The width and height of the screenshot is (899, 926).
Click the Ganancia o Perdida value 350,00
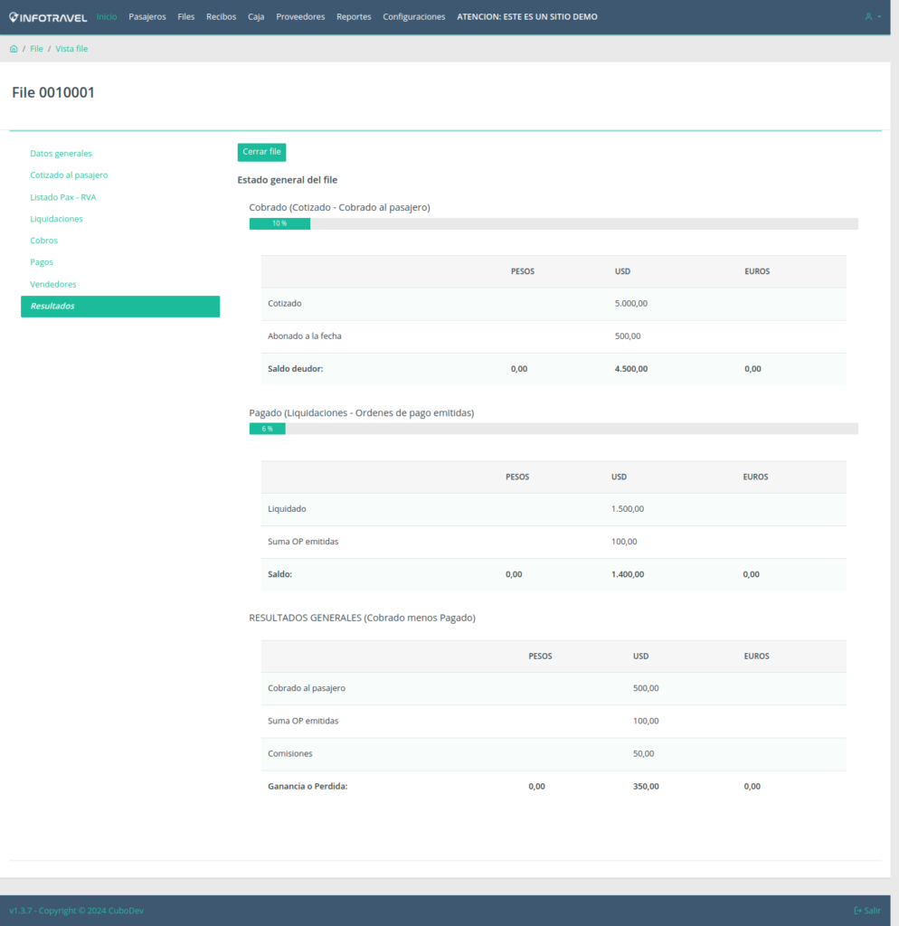pyautogui.click(x=646, y=787)
